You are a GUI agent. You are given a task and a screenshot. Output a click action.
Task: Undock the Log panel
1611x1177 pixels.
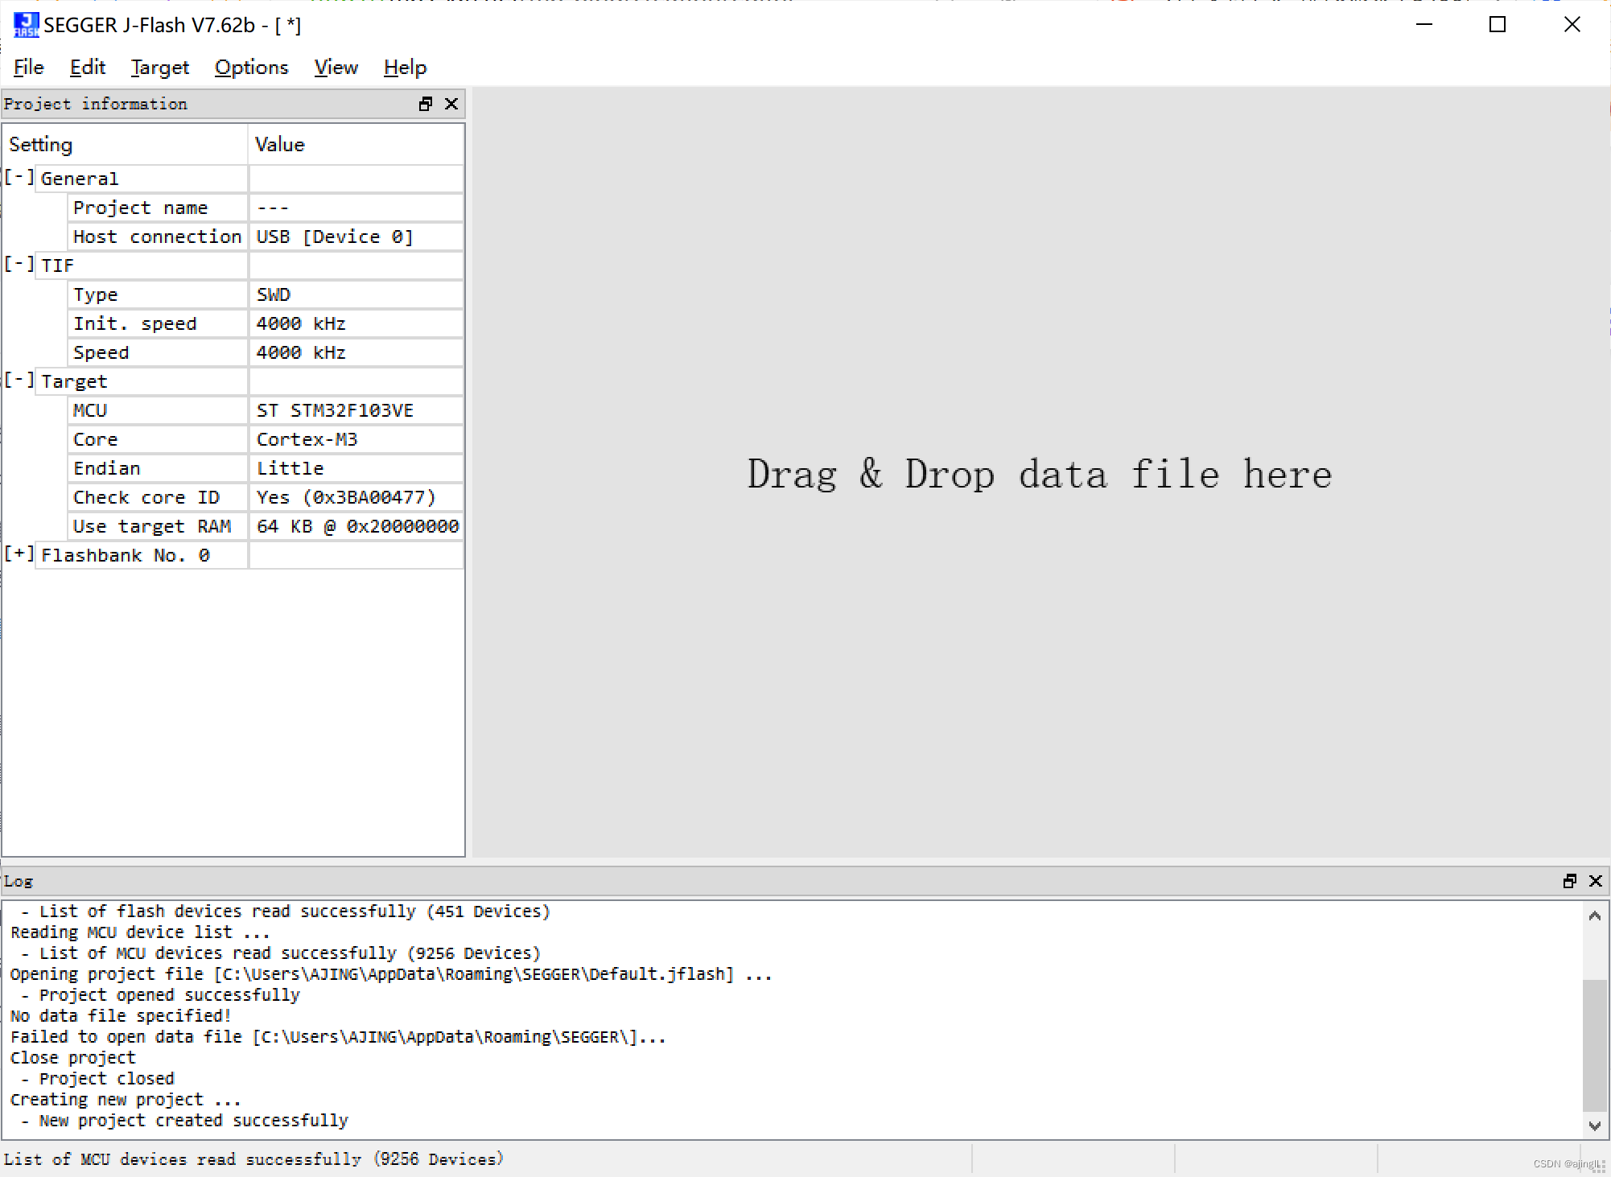(1570, 881)
